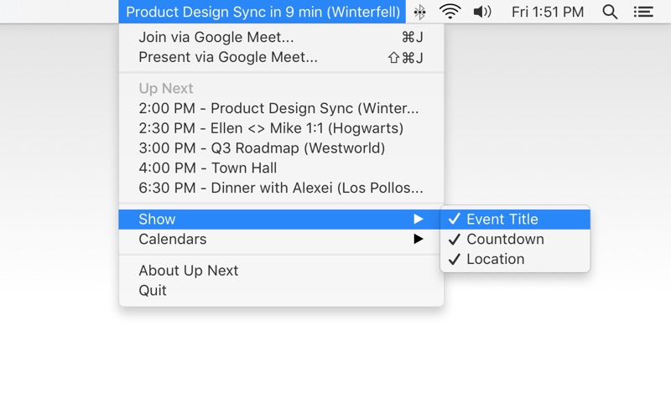Choose Present via Google Meet...
This screenshot has width=671, height=419.
tap(281, 57)
